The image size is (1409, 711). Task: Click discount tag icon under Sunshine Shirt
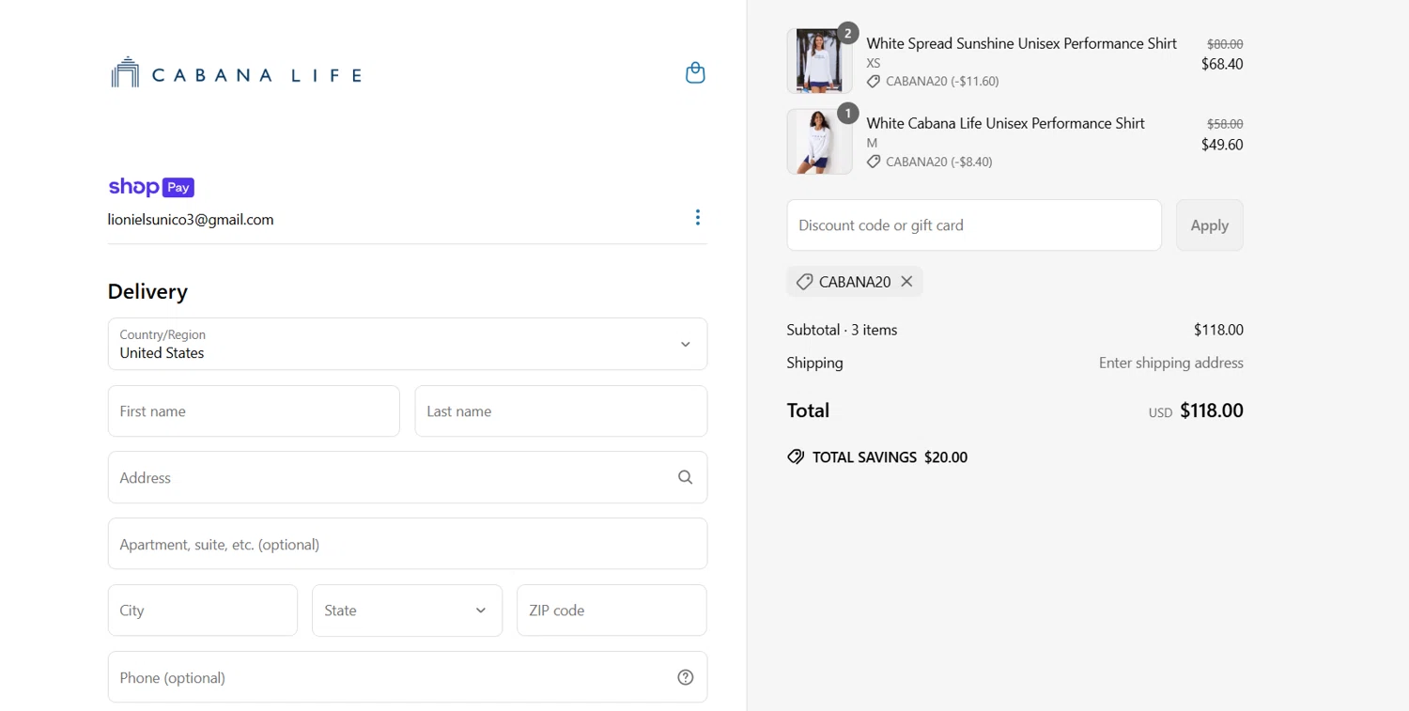point(874,82)
